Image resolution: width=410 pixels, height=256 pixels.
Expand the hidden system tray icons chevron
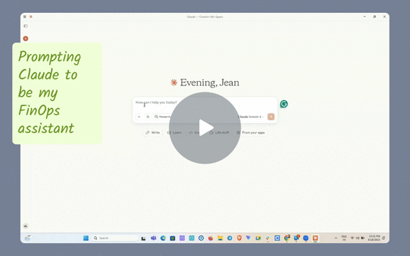(336, 238)
